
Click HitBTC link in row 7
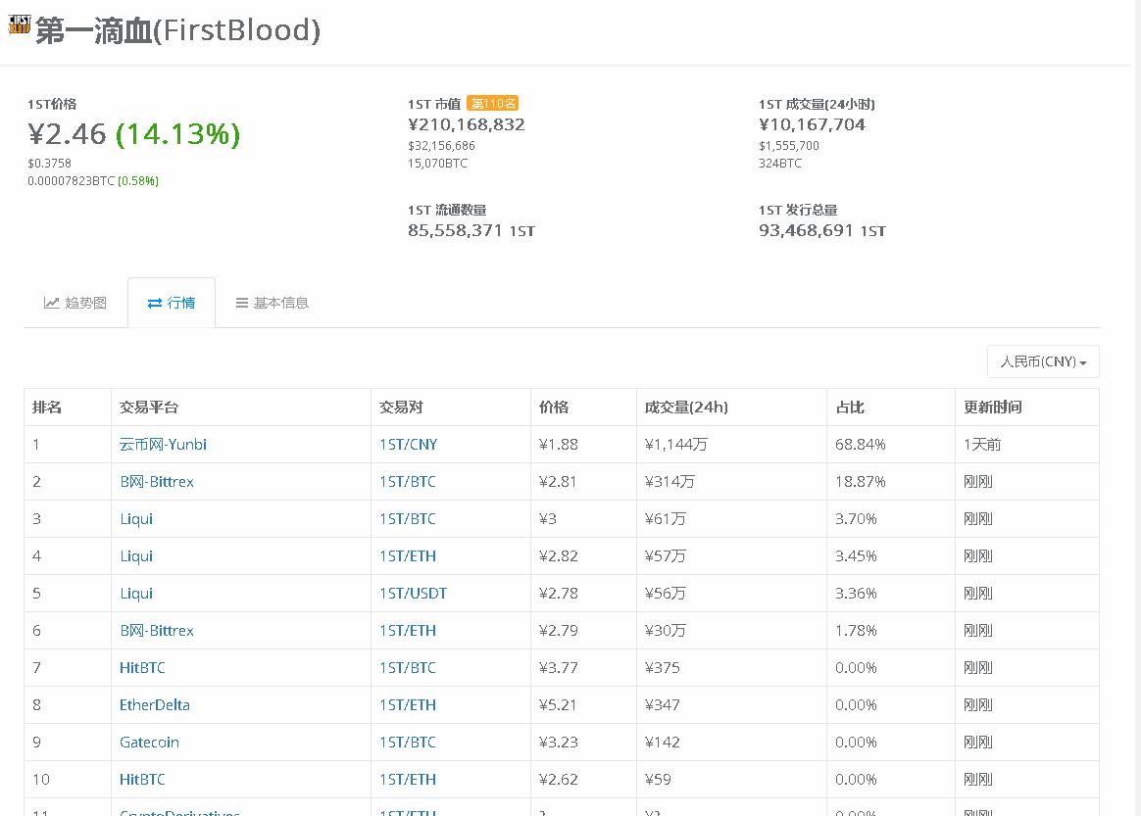(142, 667)
